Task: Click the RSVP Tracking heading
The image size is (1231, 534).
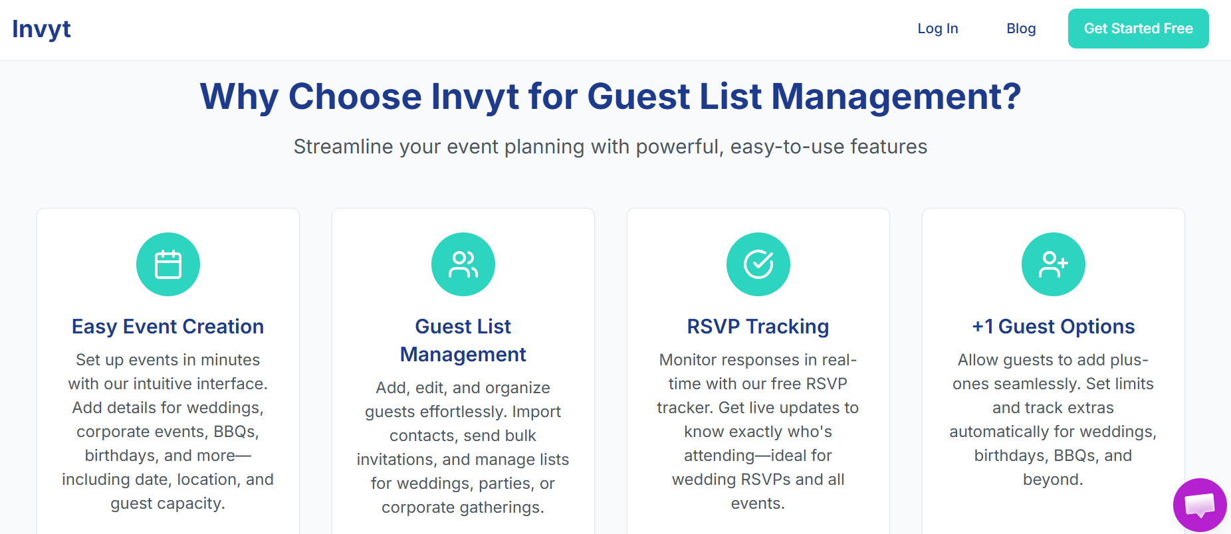Action: tap(758, 327)
